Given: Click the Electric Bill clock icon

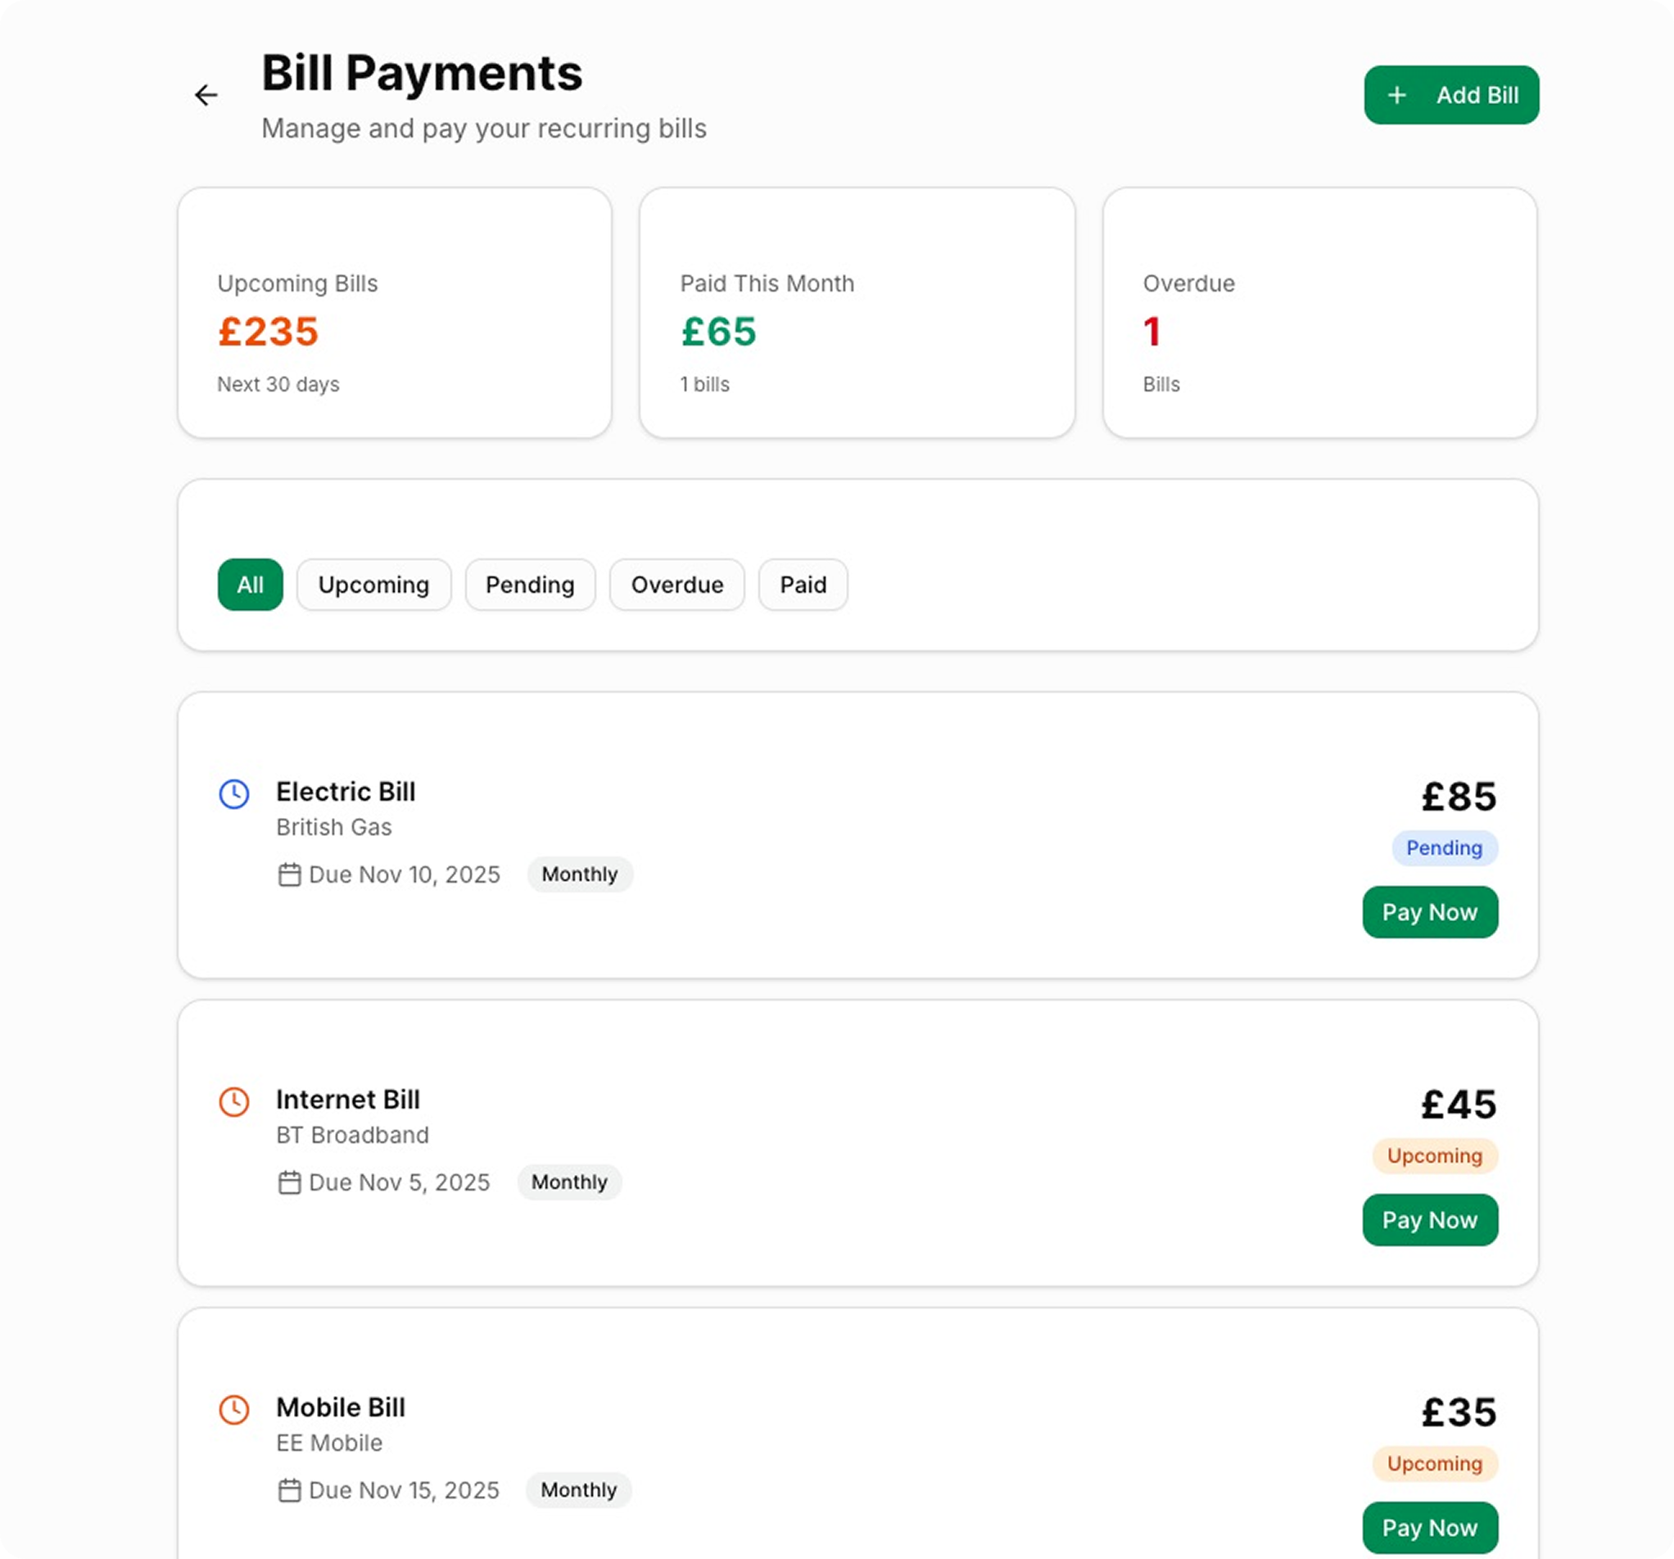Looking at the screenshot, I should 234,793.
